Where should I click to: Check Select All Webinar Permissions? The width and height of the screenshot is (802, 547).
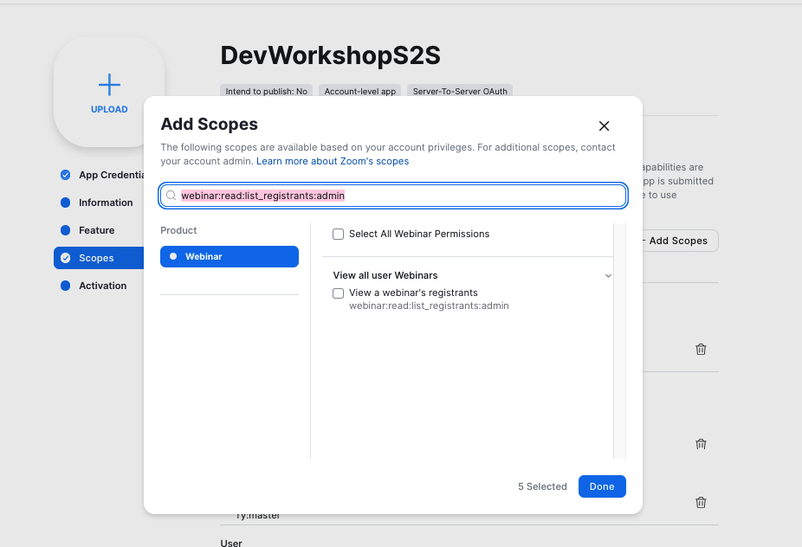coord(338,235)
